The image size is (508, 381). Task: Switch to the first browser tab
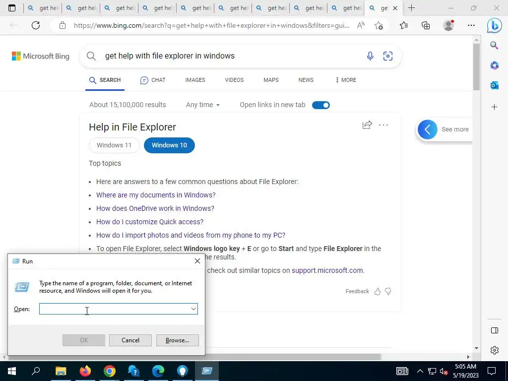[43, 8]
